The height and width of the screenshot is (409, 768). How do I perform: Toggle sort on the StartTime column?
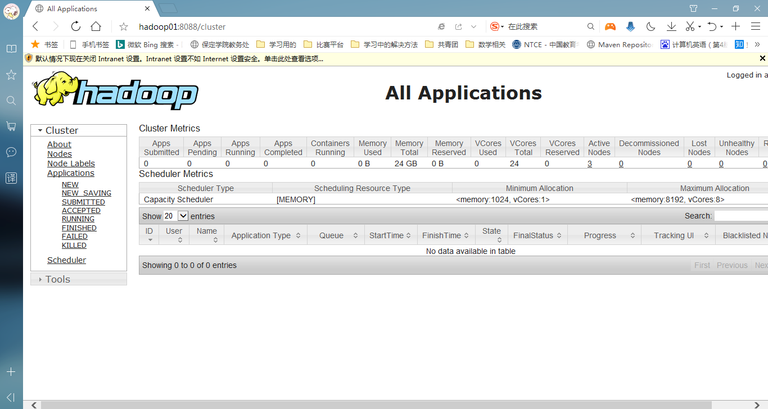click(x=390, y=235)
